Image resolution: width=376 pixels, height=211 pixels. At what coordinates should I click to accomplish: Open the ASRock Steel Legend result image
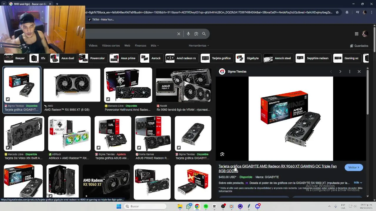(69, 134)
